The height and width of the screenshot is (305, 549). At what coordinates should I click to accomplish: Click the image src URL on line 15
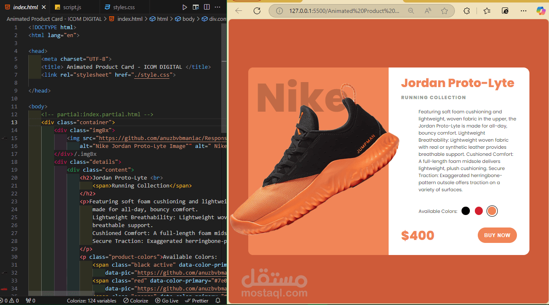click(x=162, y=138)
